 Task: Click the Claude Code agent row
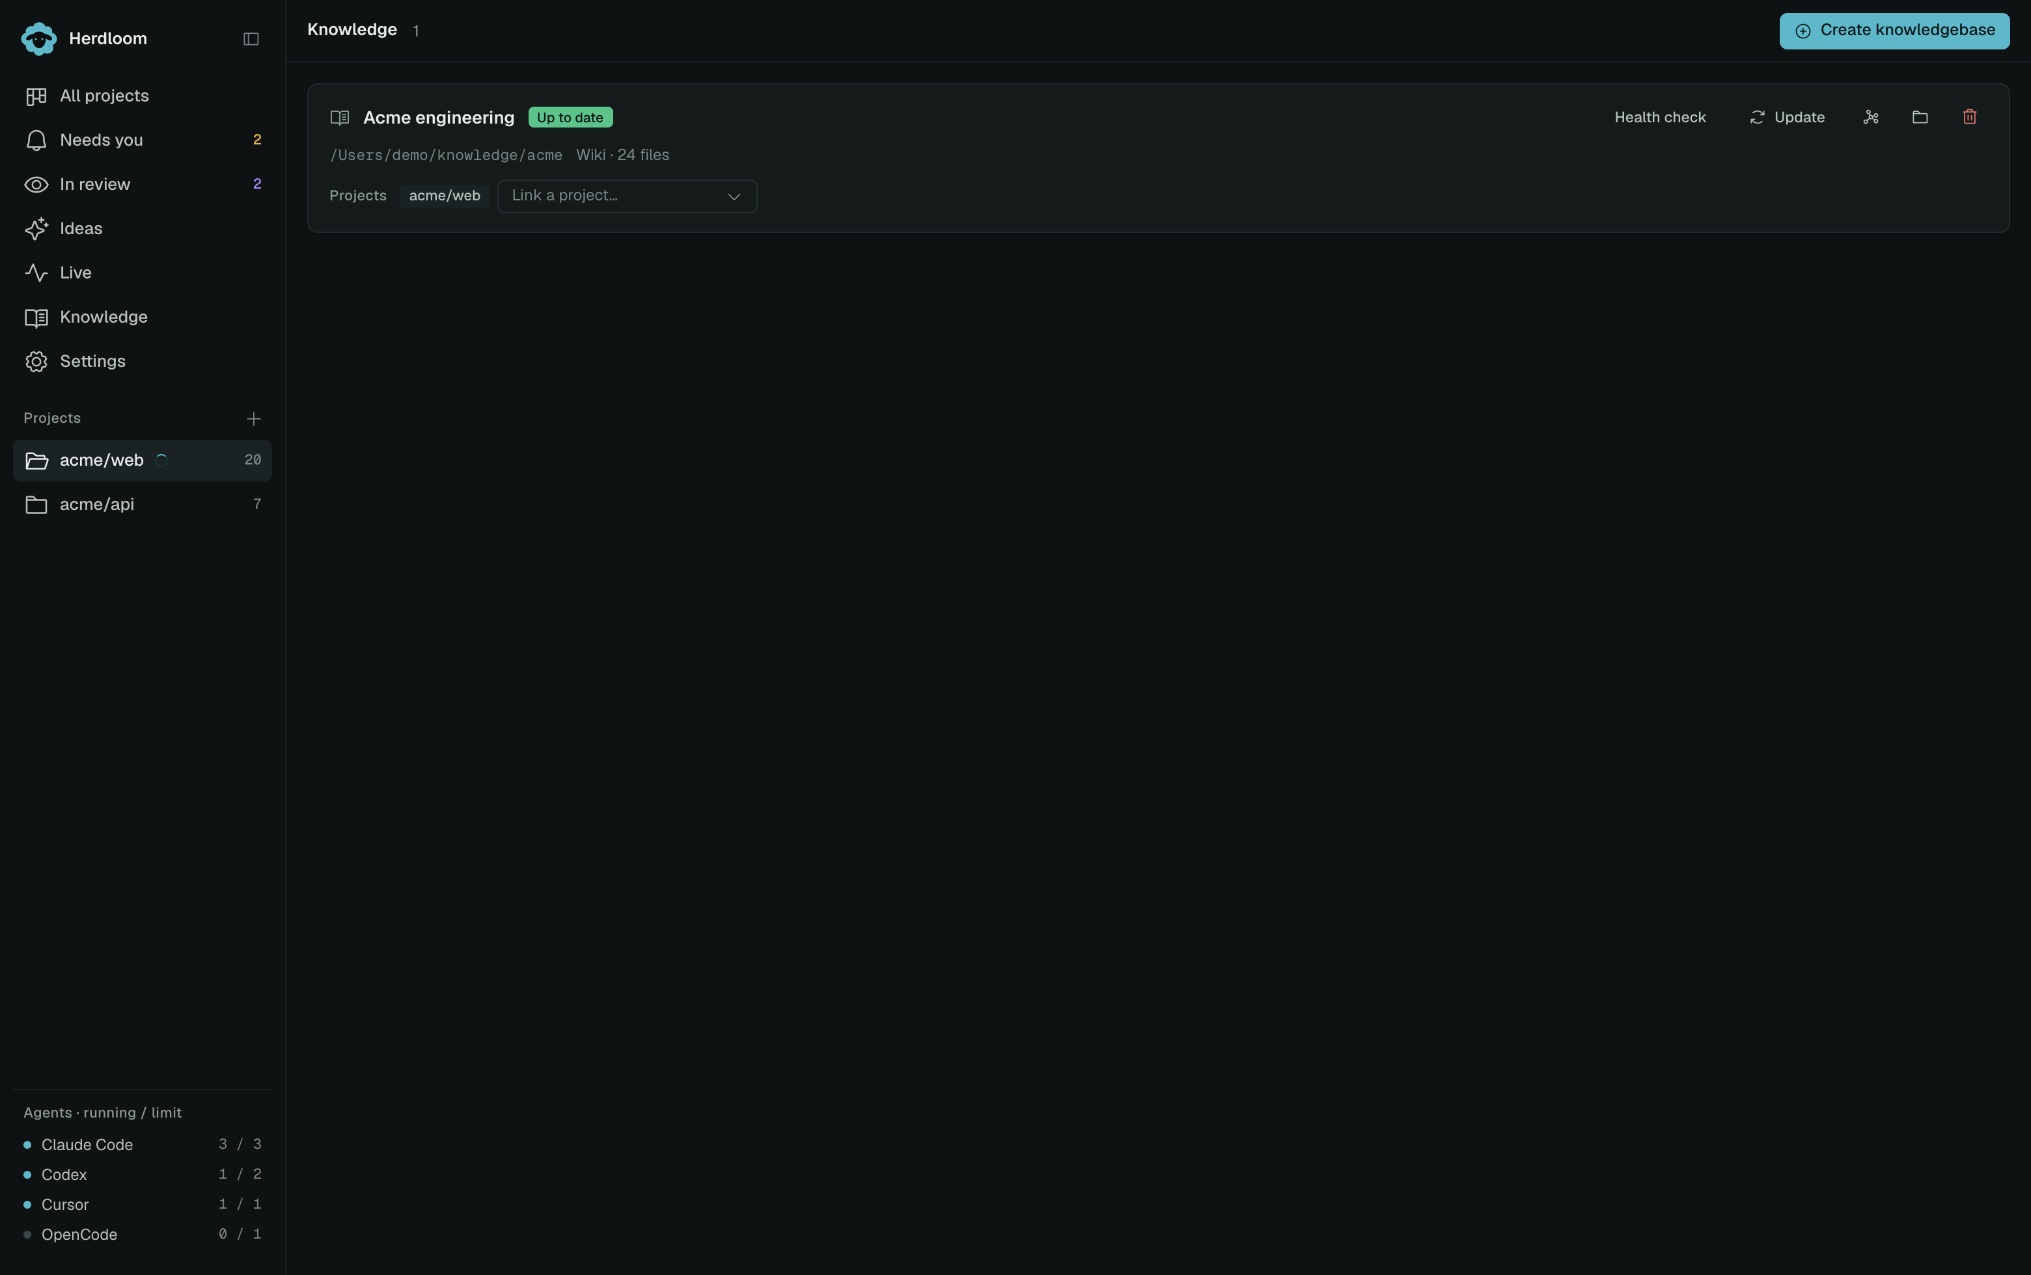click(143, 1144)
